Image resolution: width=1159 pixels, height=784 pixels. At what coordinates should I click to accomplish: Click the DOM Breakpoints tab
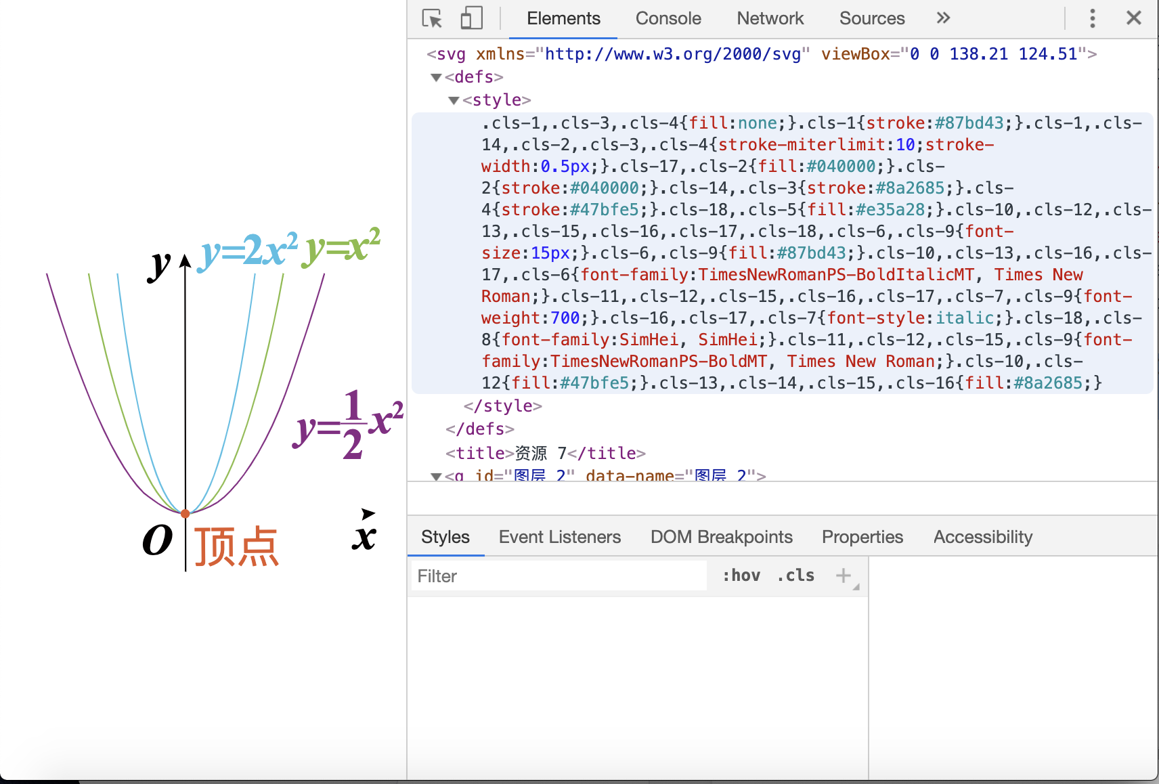(x=722, y=536)
